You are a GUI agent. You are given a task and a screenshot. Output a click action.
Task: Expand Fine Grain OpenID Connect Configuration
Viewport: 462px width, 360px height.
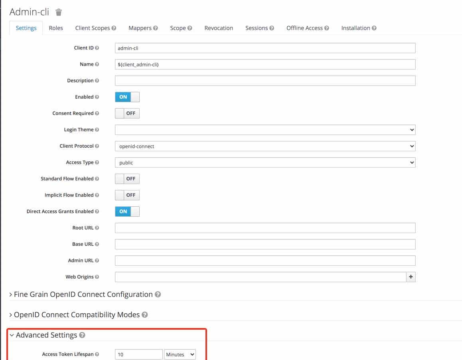coord(83,295)
